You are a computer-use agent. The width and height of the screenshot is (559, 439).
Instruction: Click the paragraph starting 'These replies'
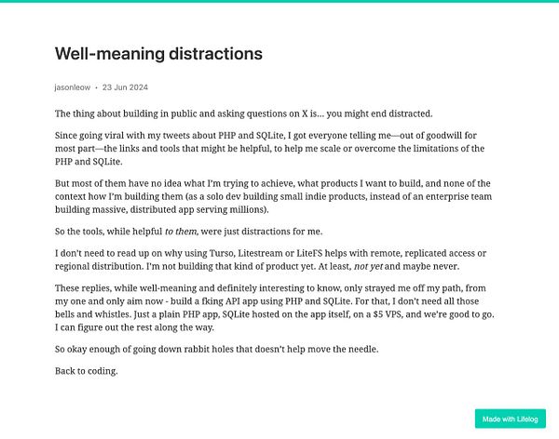[x=275, y=308]
